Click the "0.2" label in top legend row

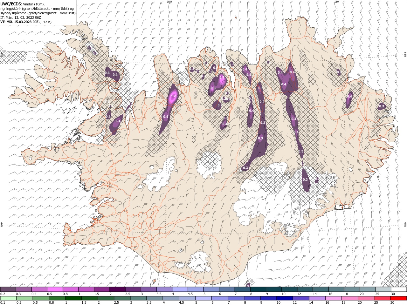pos(3,294)
